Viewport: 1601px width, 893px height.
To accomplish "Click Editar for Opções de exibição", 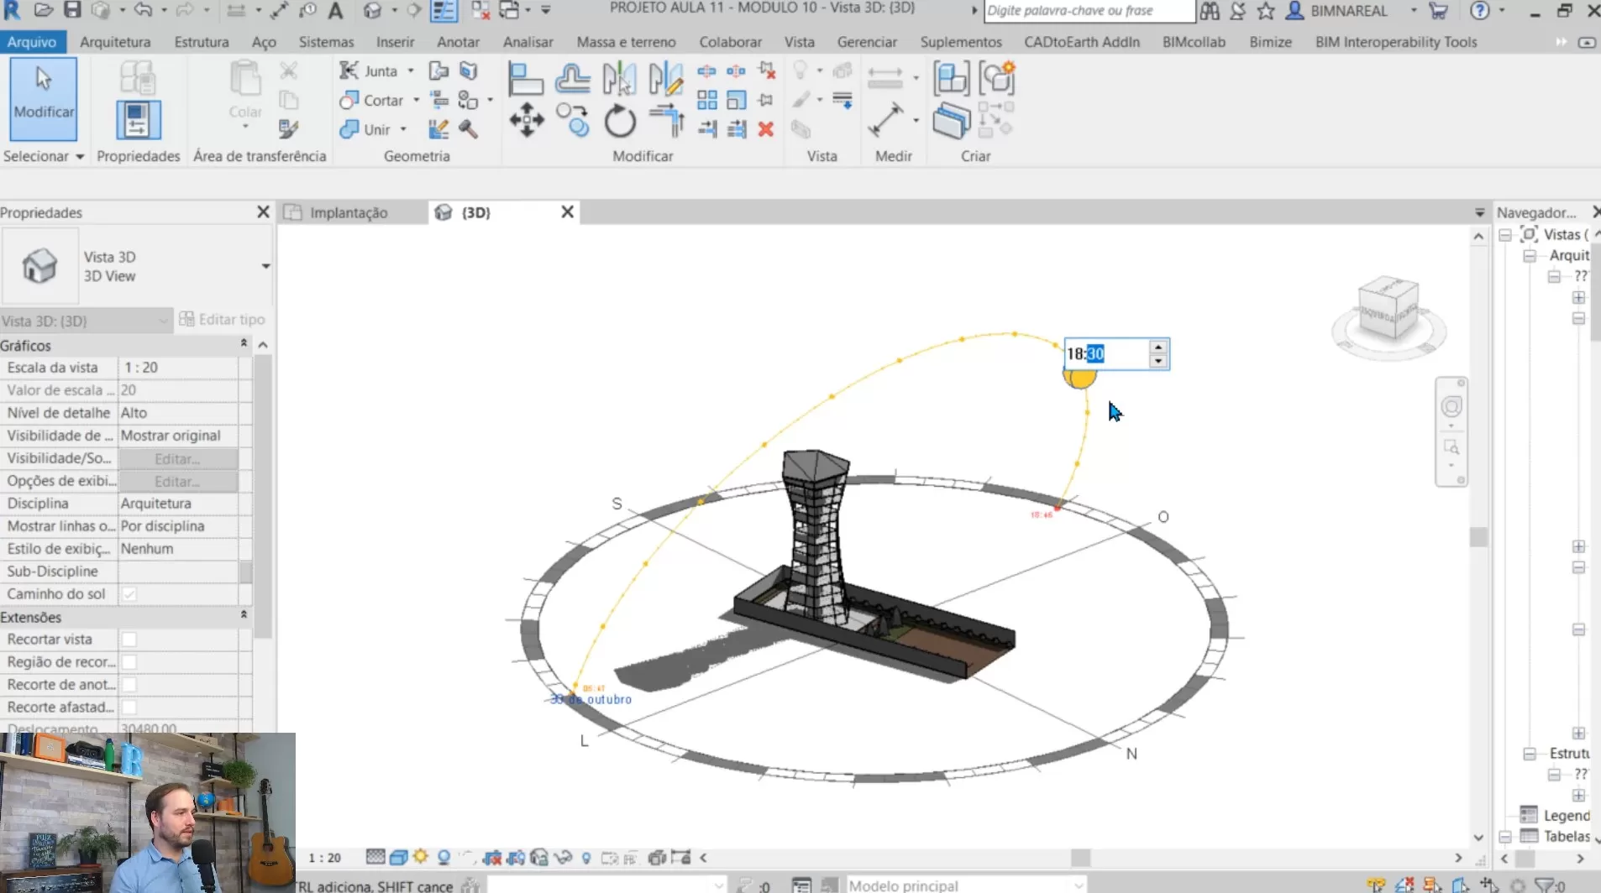I will tap(177, 481).
